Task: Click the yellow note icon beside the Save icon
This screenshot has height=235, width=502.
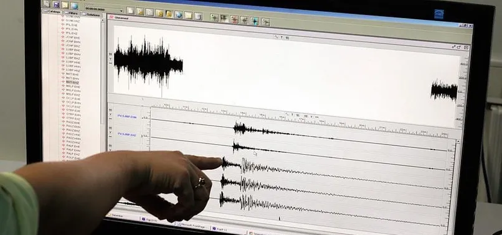Action: coord(65,5)
